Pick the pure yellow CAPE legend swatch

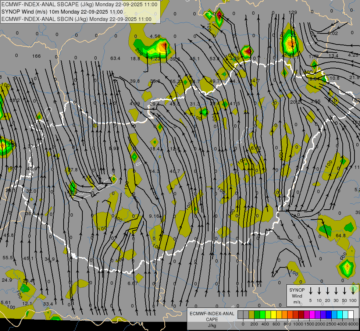point(274,314)
